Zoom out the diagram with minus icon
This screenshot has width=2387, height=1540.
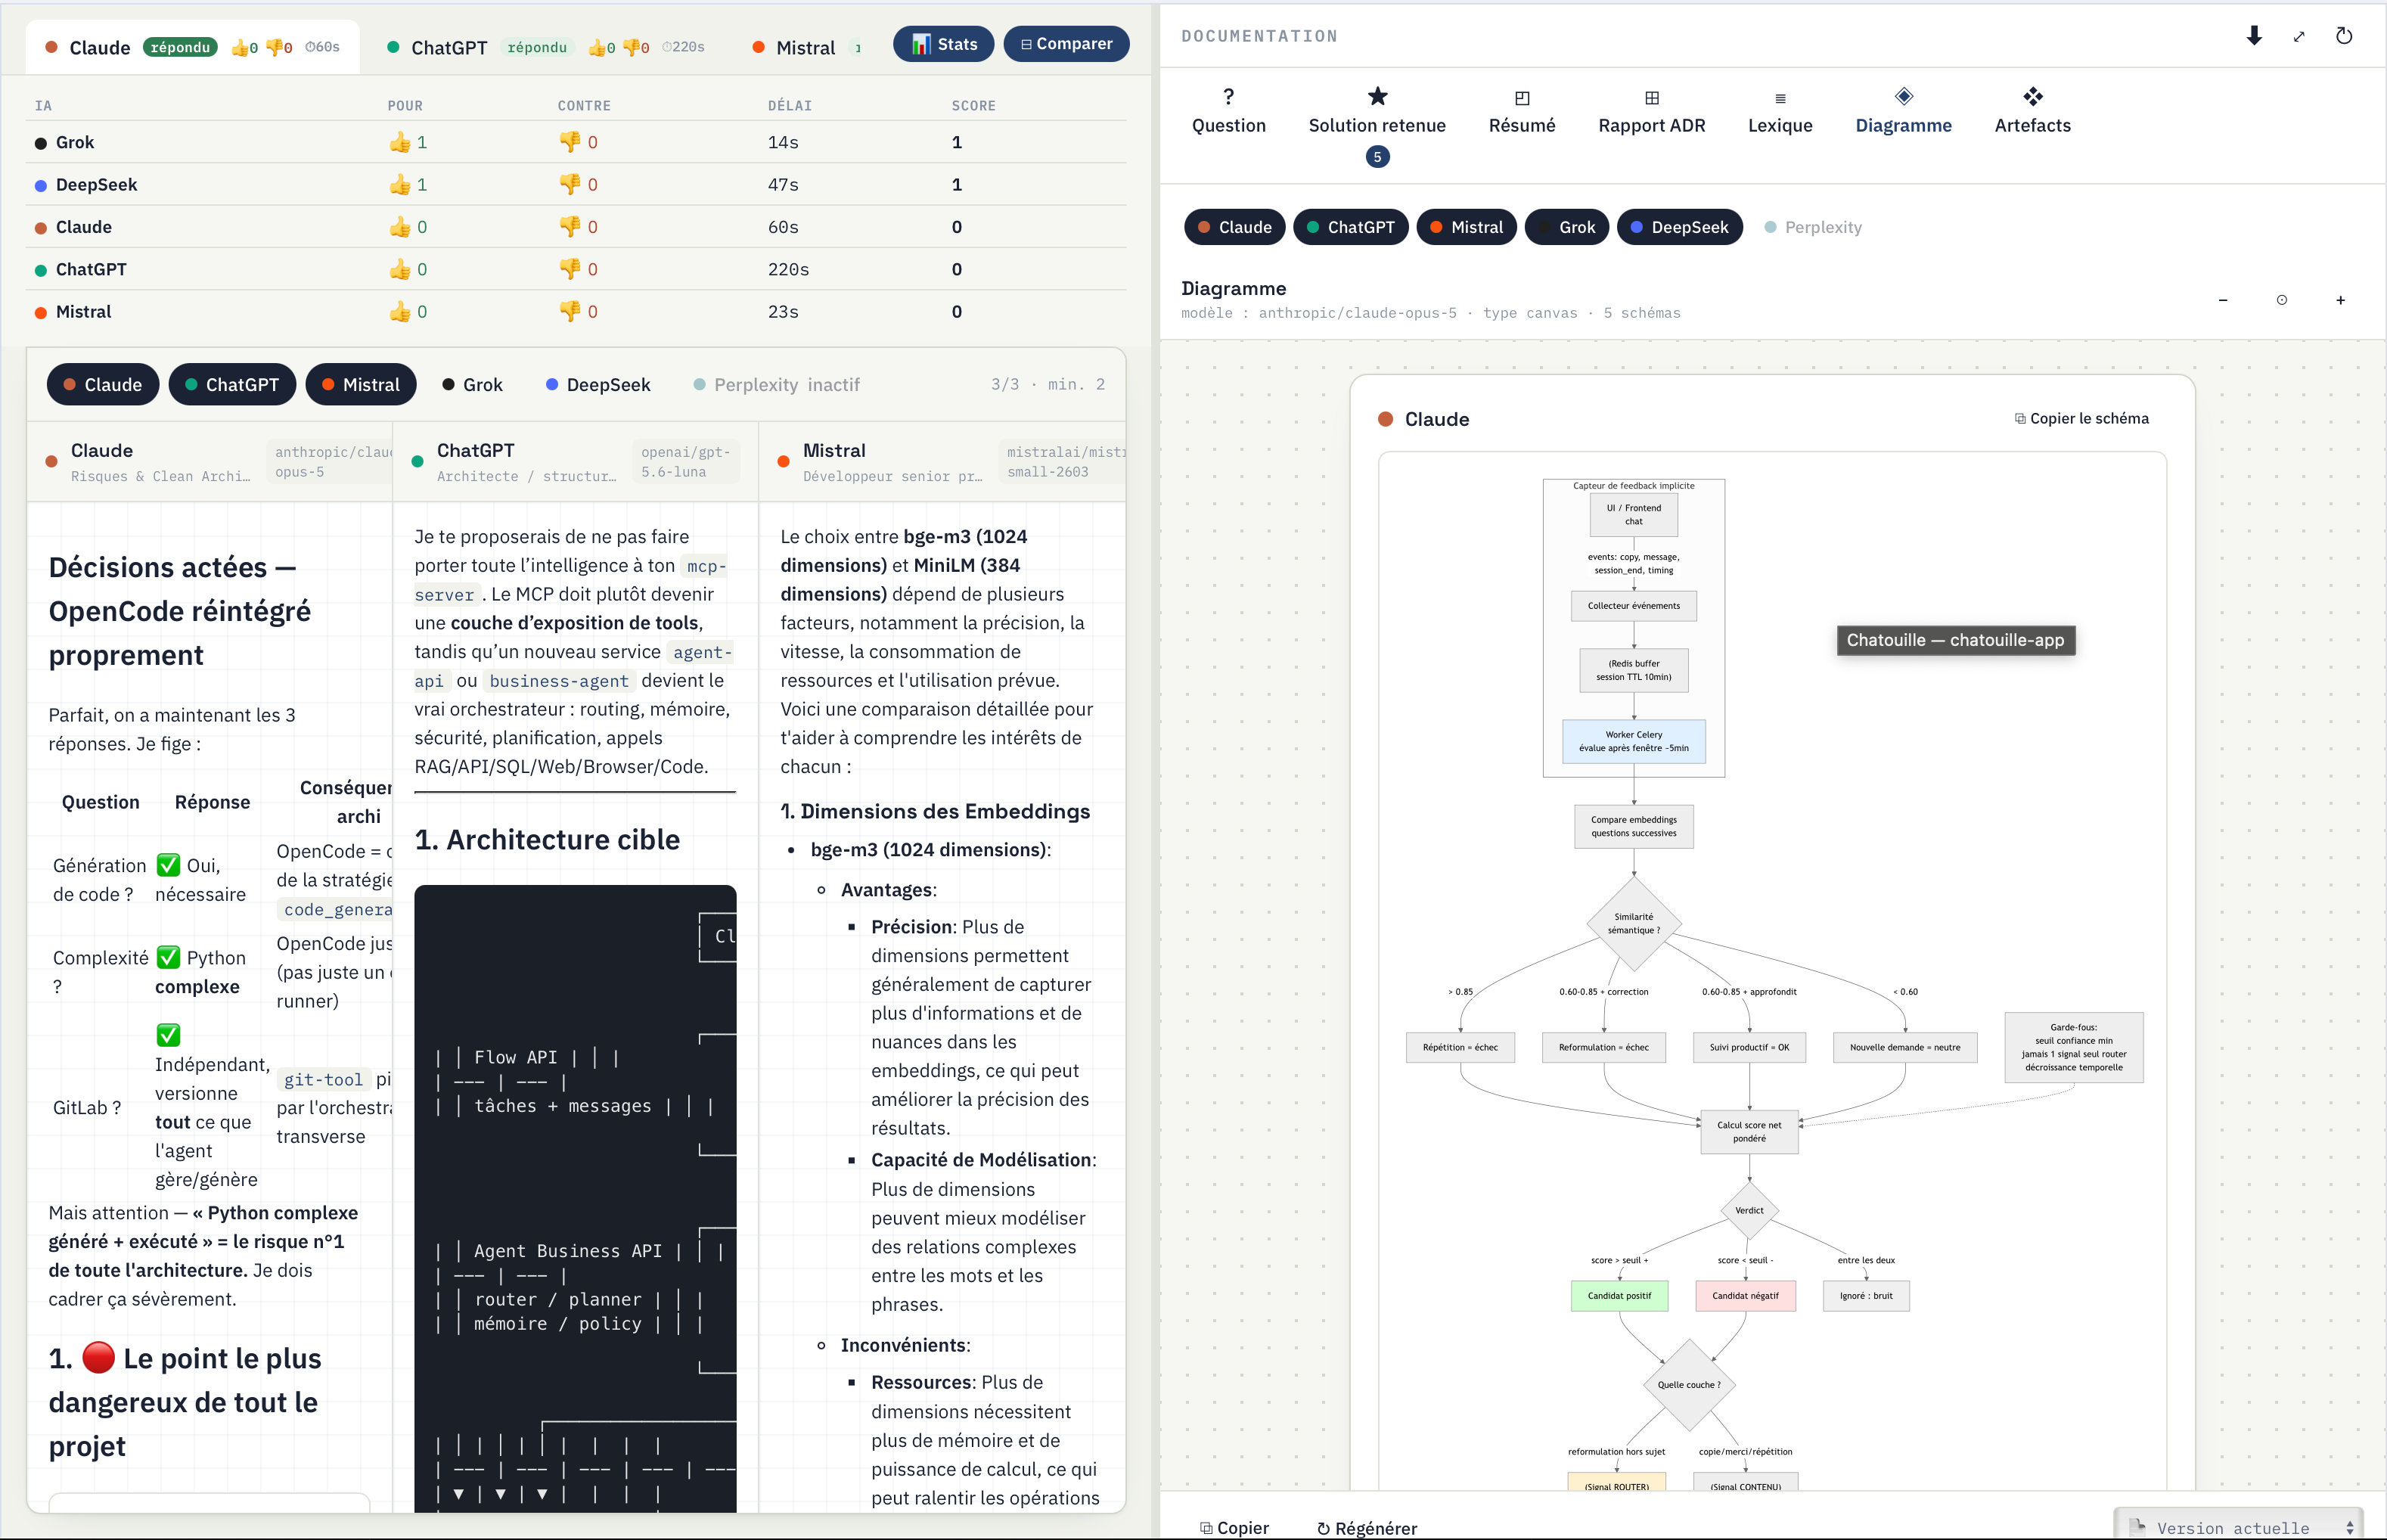click(x=2222, y=300)
